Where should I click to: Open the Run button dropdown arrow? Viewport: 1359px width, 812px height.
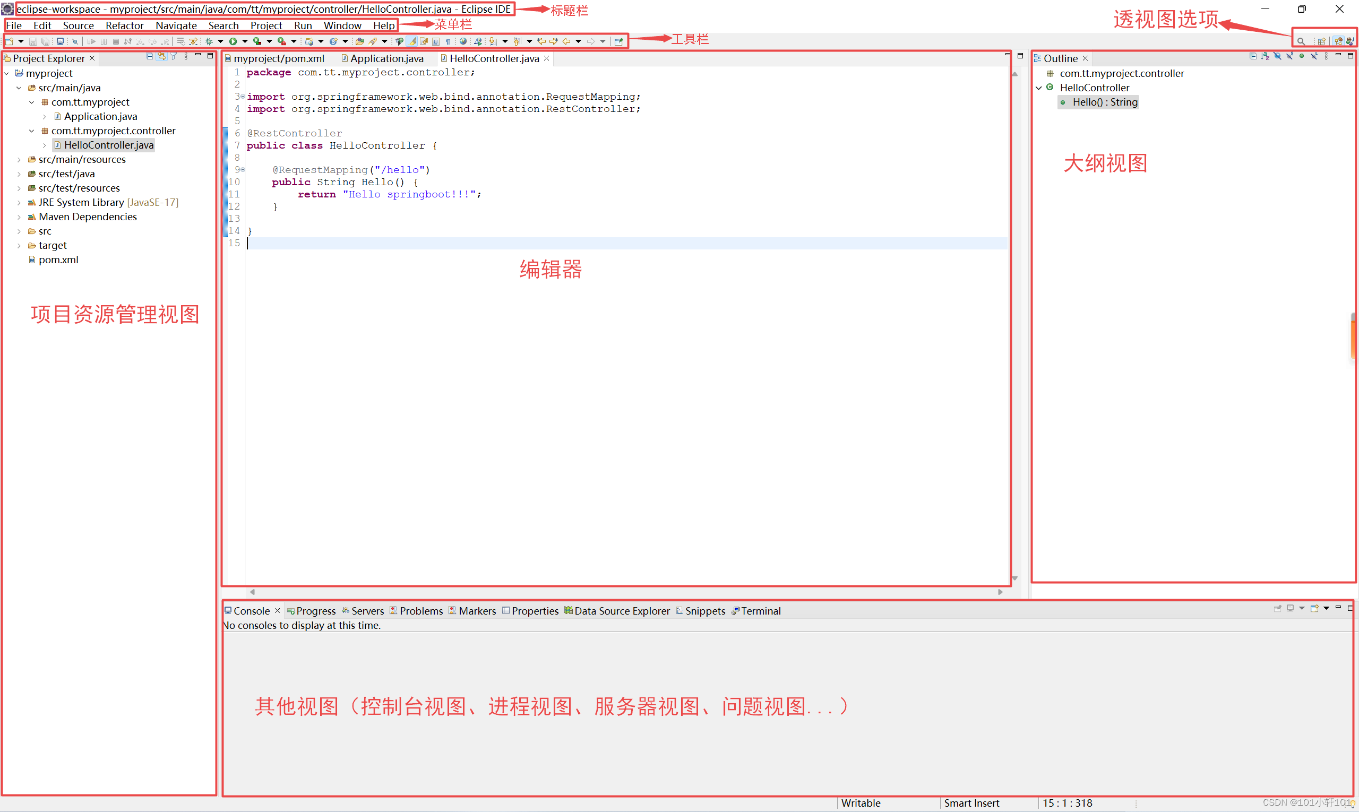click(245, 41)
